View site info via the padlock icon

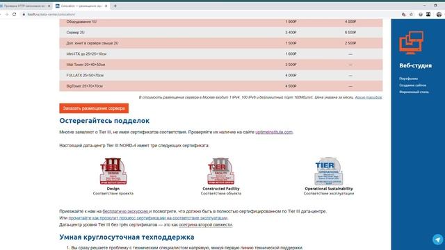click(24, 14)
